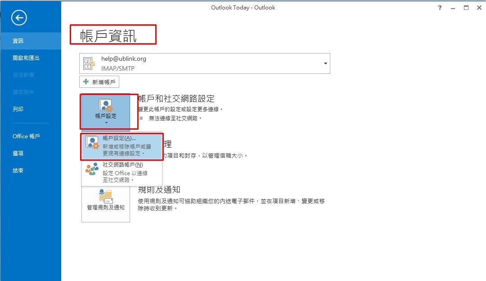Go to 列印 in the sidebar
The width and height of the screenshot is (486, 281).
(x=18, y=109)
